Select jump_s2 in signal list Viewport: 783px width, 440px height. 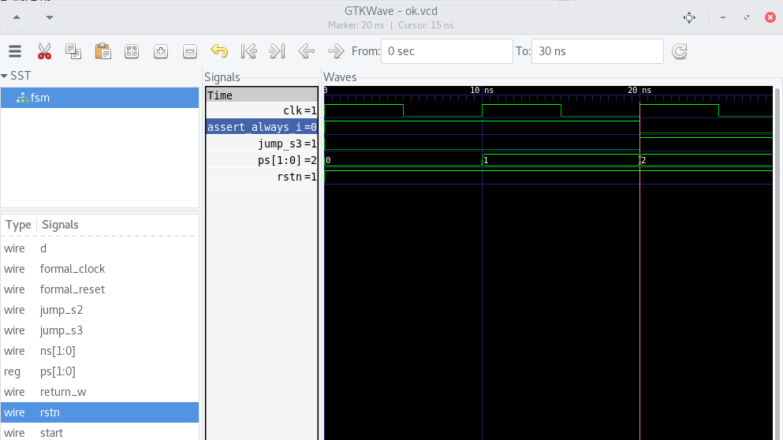tap(100, 310)
